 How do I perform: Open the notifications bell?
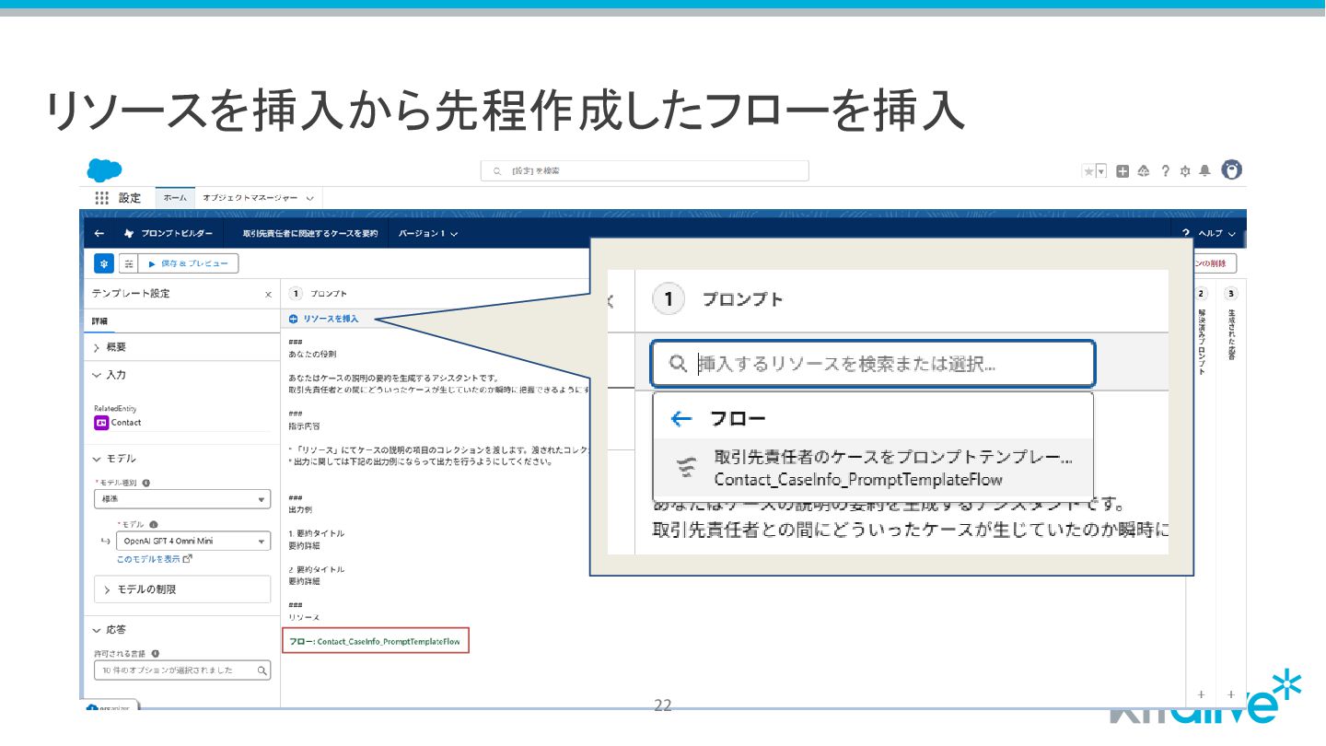tap(1205, 171)
